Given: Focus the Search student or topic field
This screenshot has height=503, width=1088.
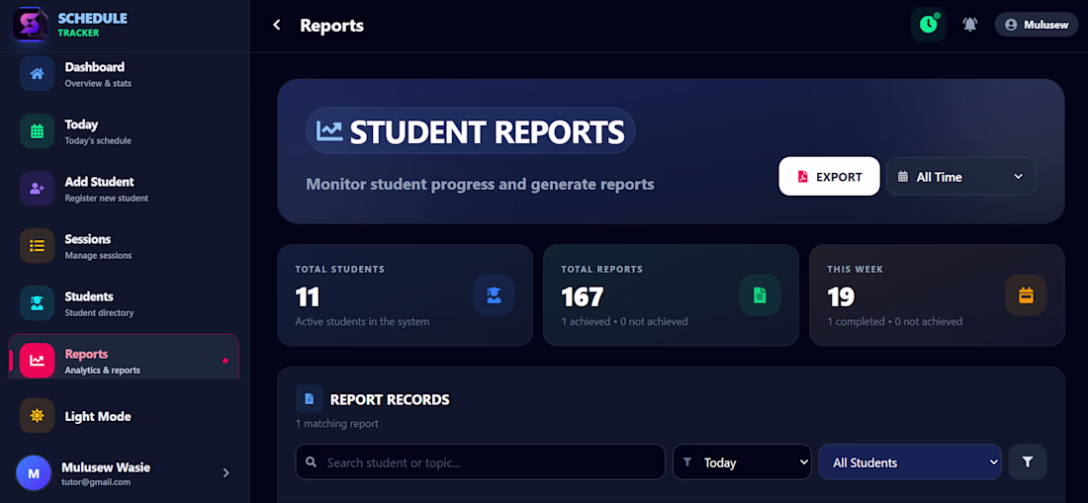Looking at the screenshot, I should (480, 462).
